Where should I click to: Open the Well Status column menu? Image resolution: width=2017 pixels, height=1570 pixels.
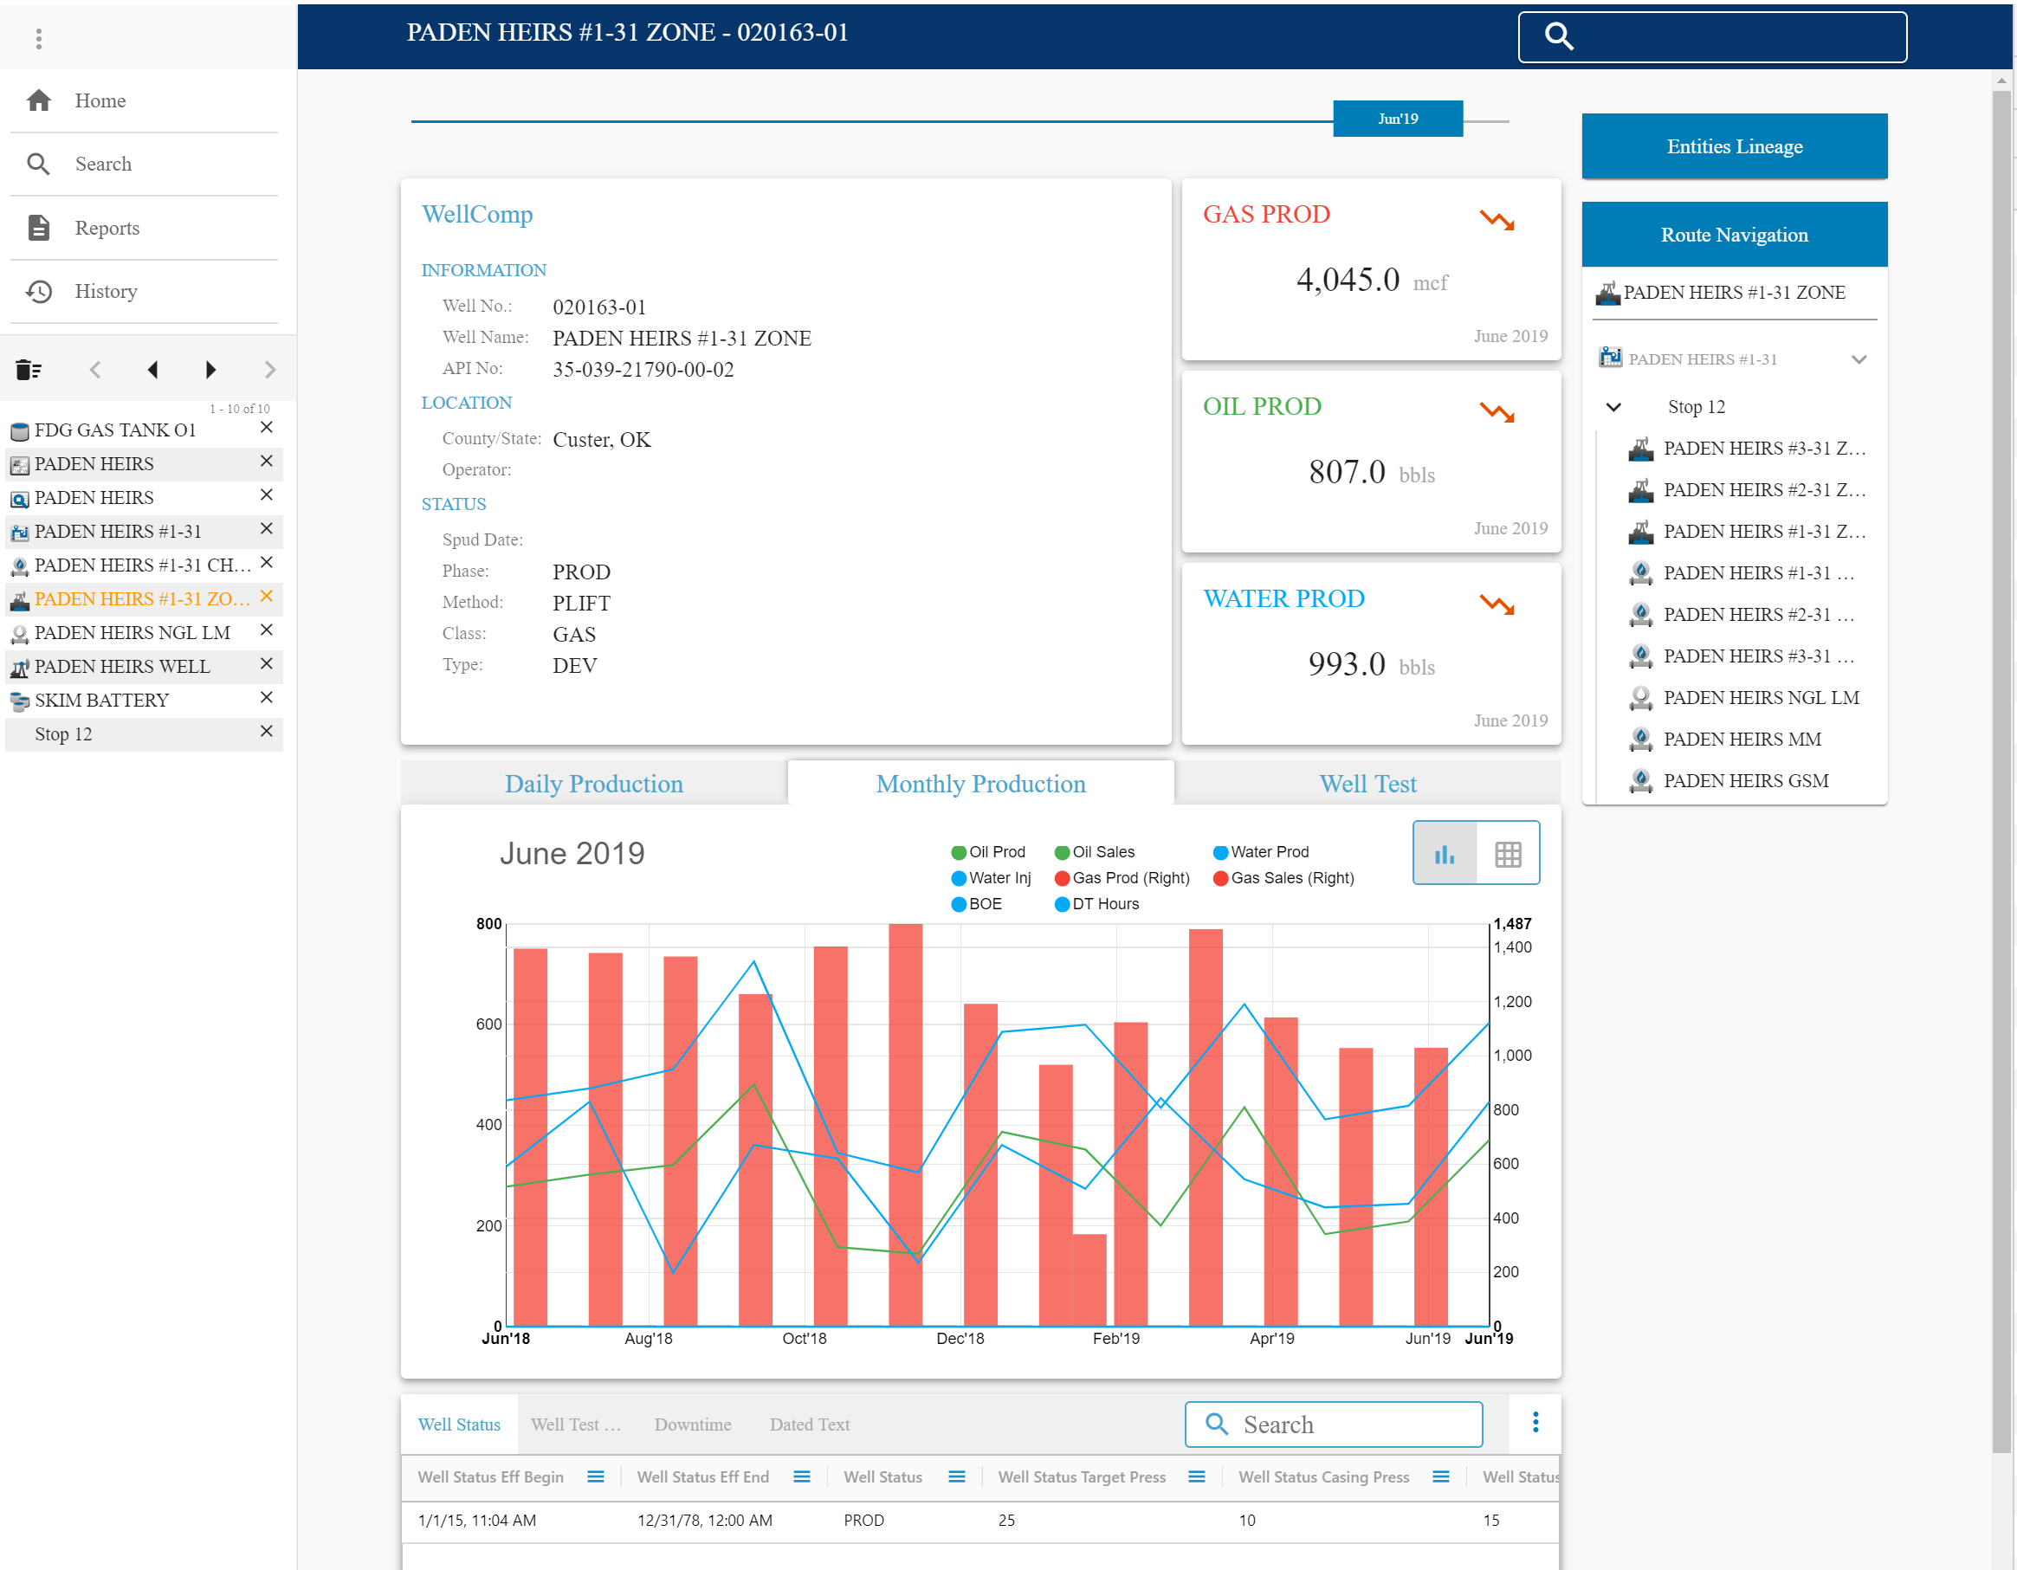tap(956, 1476)
